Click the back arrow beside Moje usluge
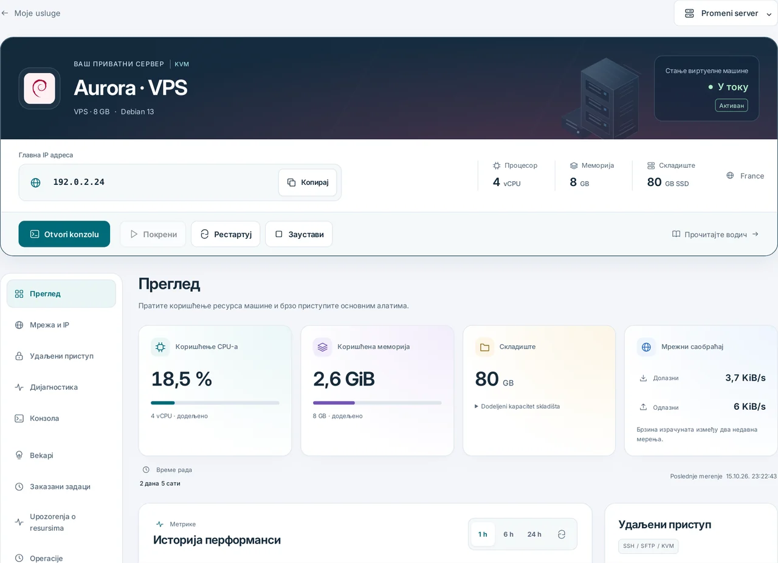Screen dimensions: 778x563 coord(5,13)
